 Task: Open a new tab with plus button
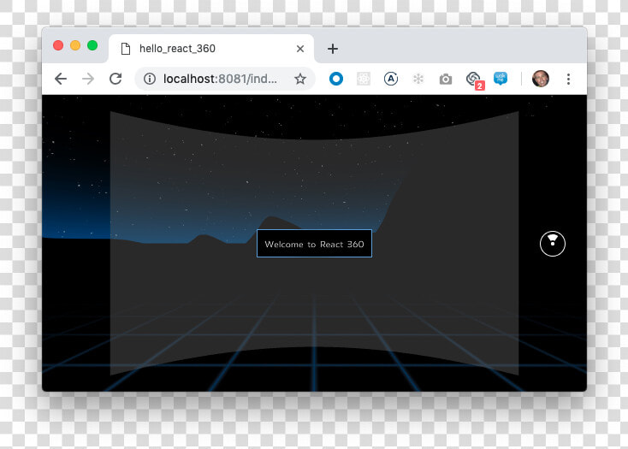click(333, 49)
